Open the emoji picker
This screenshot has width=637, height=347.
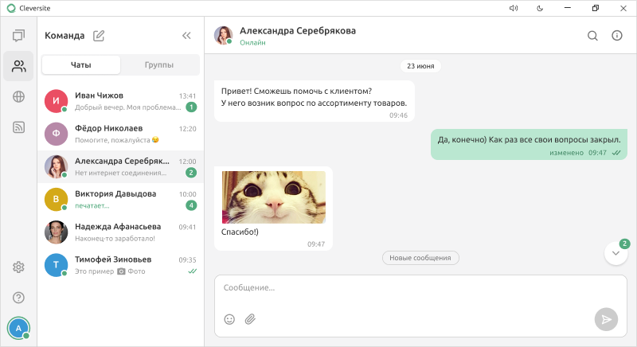229,319
